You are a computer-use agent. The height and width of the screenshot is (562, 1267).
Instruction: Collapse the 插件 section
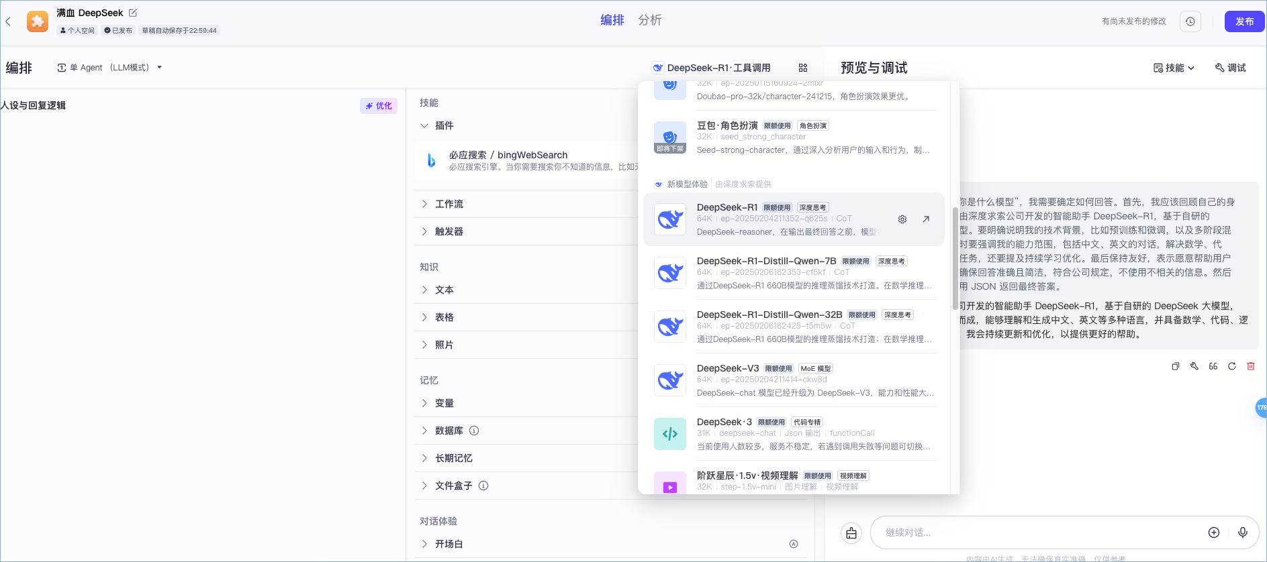[424, 125]
